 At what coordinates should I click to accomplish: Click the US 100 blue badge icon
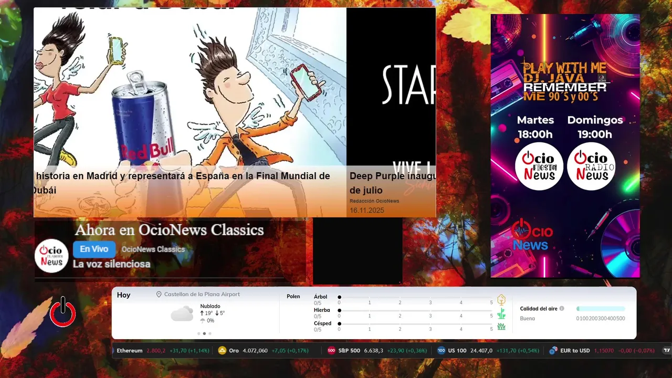(441, 351)
